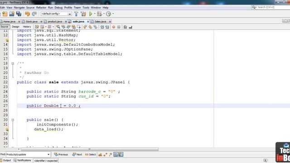Toggle Rectangular Selection editor icon
Viewport: 290px width, 163px height.
point(79,27)
